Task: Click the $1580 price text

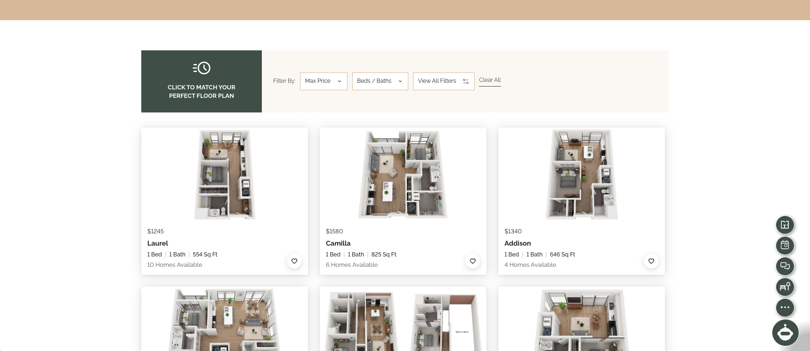Action: 334,231
